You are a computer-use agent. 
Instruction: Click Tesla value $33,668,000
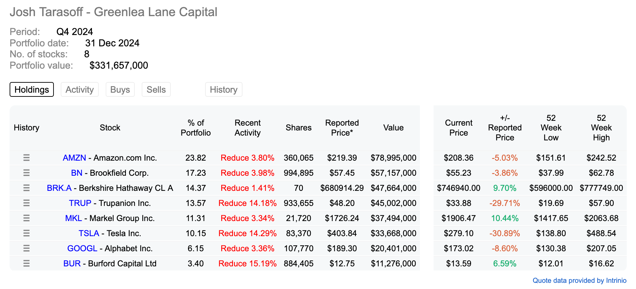(x=393, y=233)
